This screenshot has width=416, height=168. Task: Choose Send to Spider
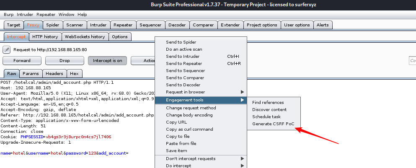click(201, 42)
